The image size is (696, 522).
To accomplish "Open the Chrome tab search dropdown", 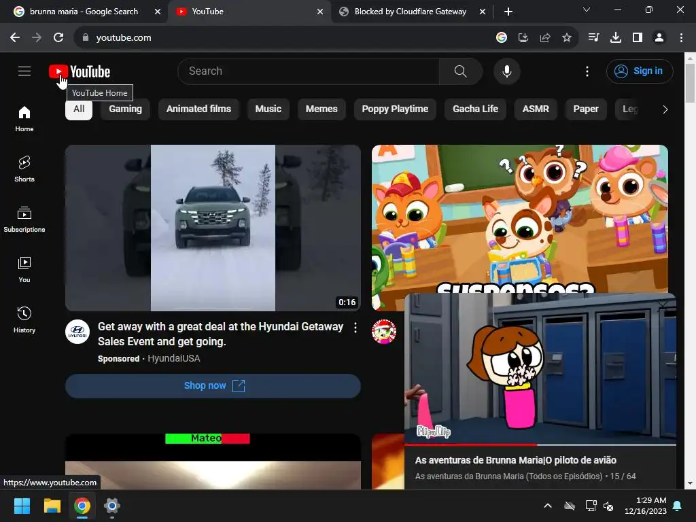I will [x=587, y=10].
